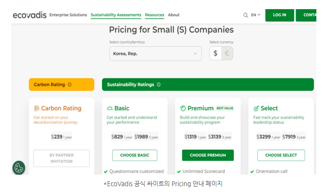Click 'Fast track your sustainability leadership status' text
This screenshot has height=192, width=327.
(x=279, y=120)
